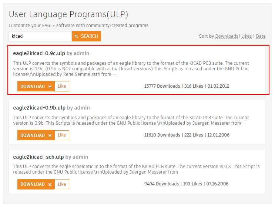This screenshot has width=275, height=208.
Task: Click 'Customize your EAGLE software' subtitle text
Action: point(79,26)
